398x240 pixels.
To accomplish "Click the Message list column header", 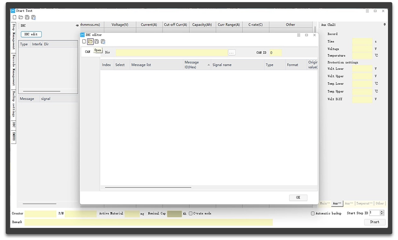I will coord(156,65).
